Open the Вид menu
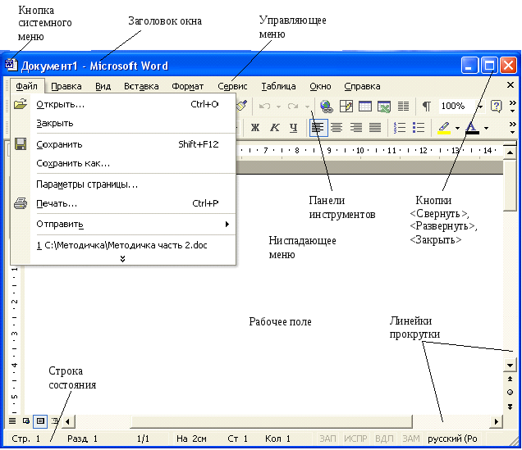522x450 pixels. coord(103,86)
